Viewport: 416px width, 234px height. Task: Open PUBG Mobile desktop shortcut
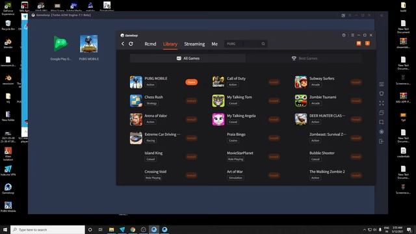8,207
